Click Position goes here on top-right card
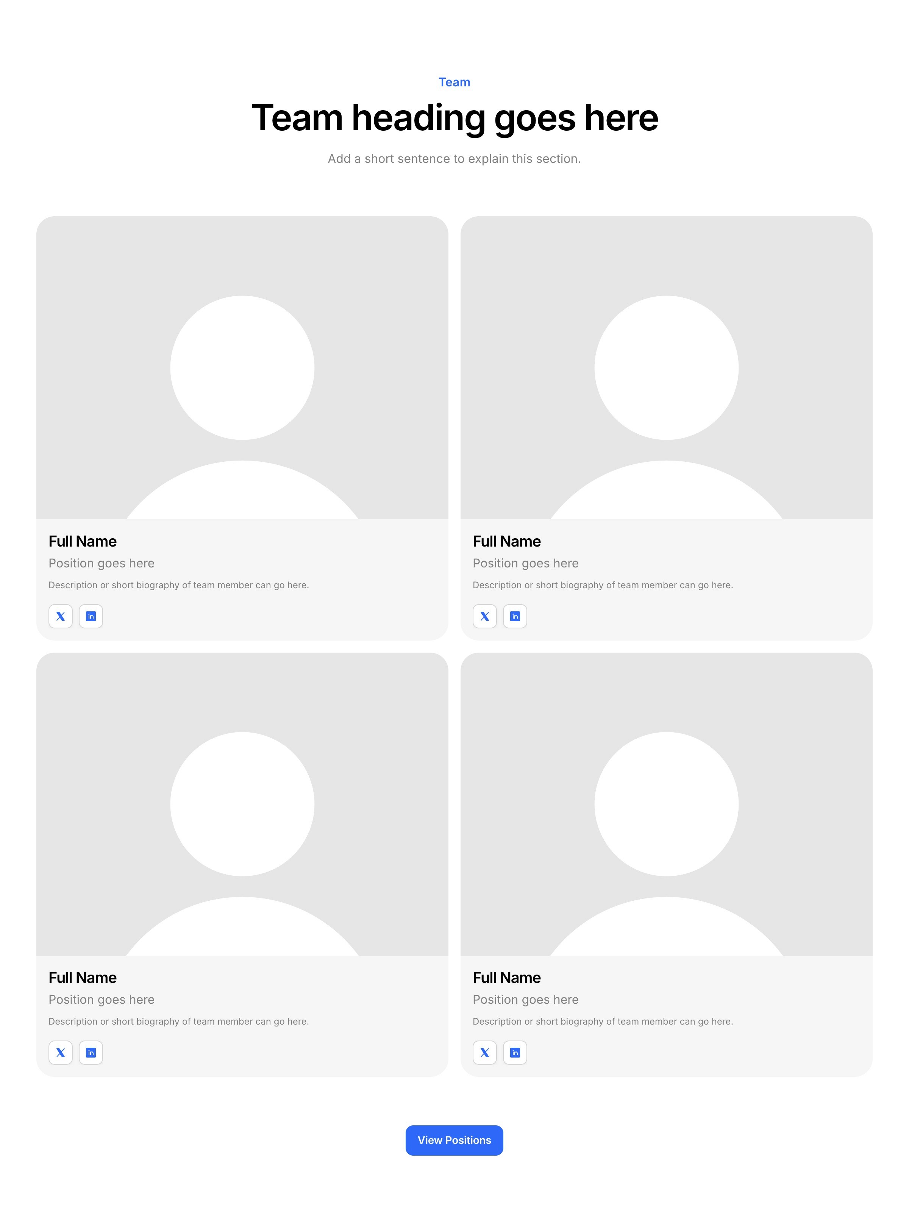This screenshot has height=1228, width=909. click(x=525, y=563)
